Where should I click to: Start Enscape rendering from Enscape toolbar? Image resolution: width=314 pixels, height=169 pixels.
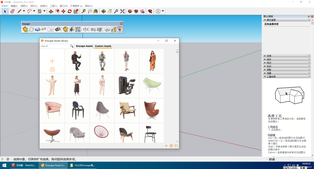click(x=25, y=29)
